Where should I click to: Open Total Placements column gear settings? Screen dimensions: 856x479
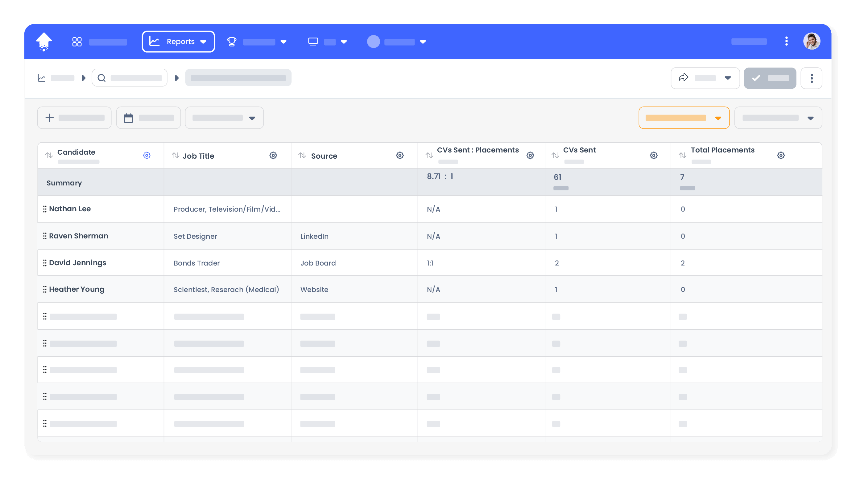(781, 155)
